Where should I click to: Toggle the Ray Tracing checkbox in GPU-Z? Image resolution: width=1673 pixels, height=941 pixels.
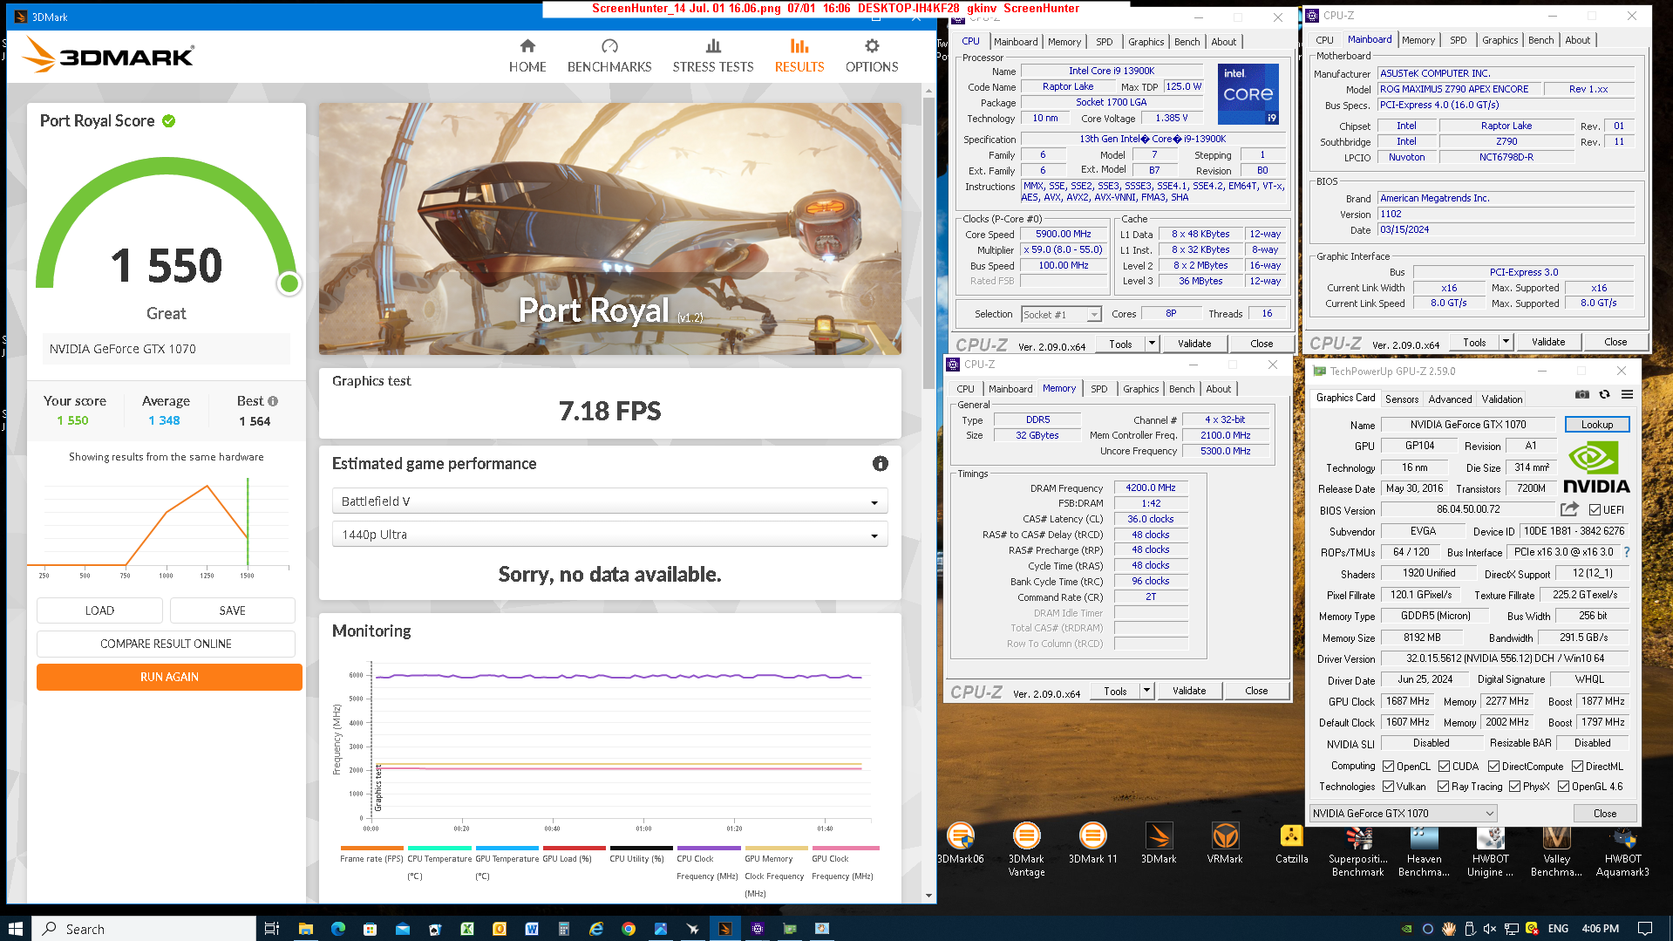(1444, 787)
